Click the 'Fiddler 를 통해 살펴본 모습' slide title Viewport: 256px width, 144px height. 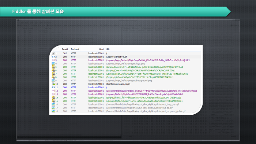[38, 11]
